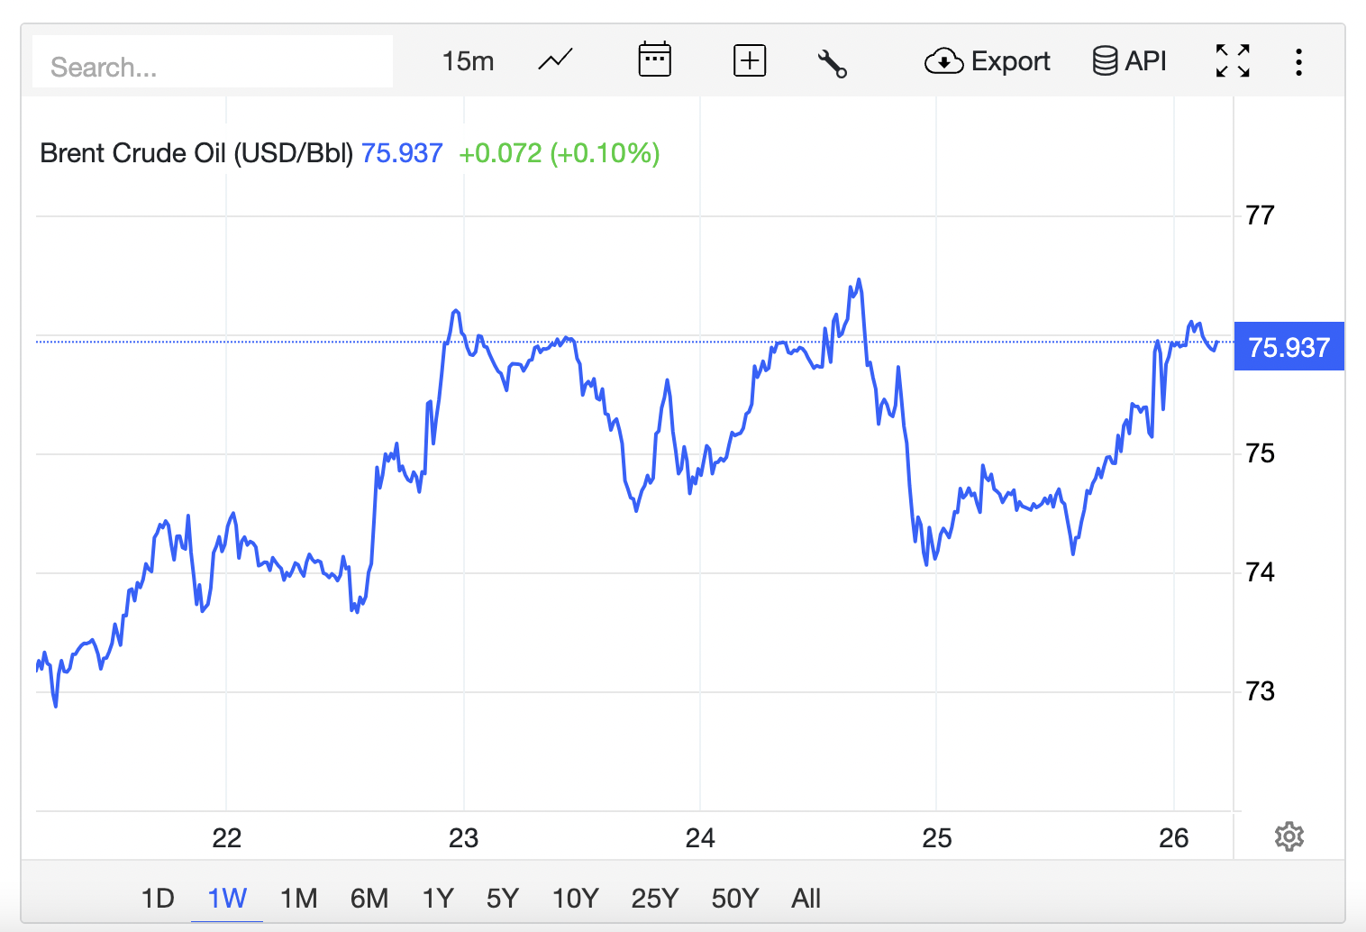
Task: Enter fullscreen with expand arrows icon
Action: click(x=1233, y=61)
